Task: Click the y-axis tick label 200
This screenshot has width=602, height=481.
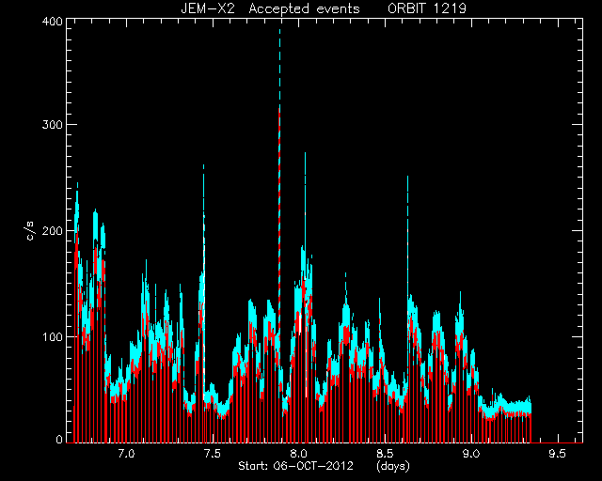Action: tap(52, 230)
